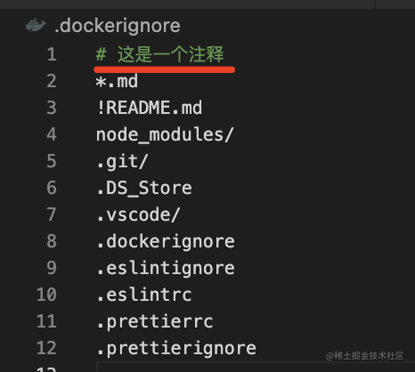Select line number 1 in gutter

52,54
